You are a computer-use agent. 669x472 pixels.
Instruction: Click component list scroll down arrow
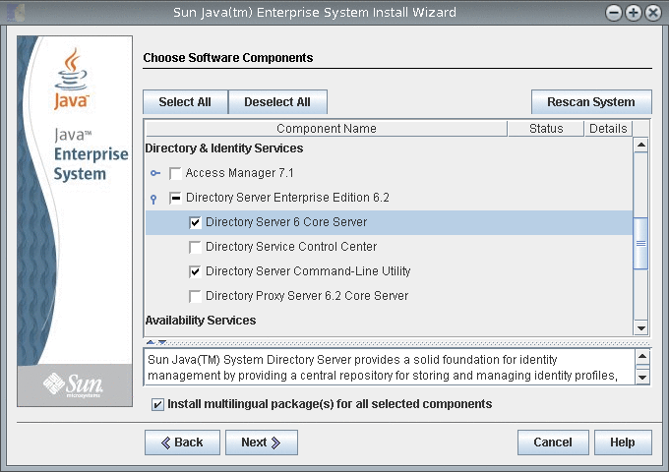click(x=640, y=327)
